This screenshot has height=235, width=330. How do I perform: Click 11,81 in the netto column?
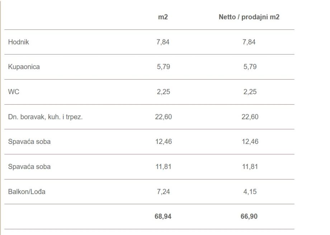click(249, 167)
